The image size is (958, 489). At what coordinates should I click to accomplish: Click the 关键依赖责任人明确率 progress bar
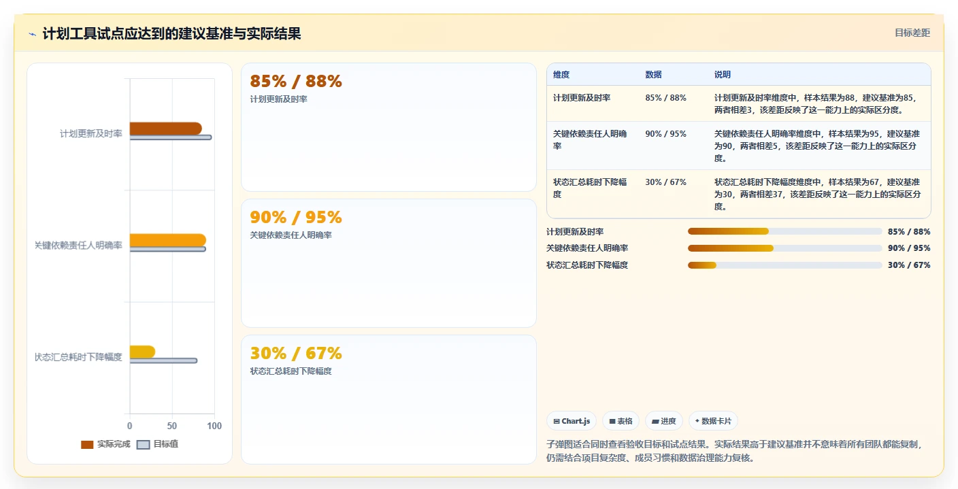coord(784,248)
